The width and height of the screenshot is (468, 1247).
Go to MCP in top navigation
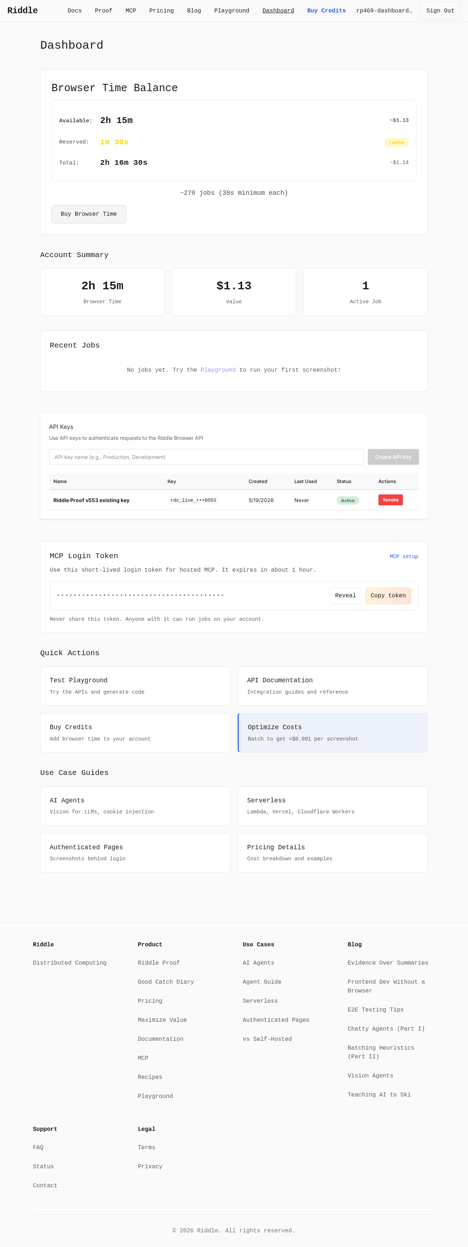[x=131, y=11]
